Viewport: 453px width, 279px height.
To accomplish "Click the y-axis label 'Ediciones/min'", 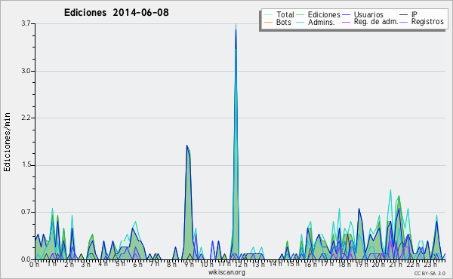I will pos(7,142).
